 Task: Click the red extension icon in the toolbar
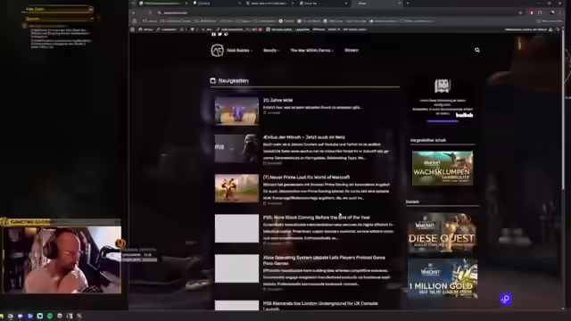click(532, 12)
